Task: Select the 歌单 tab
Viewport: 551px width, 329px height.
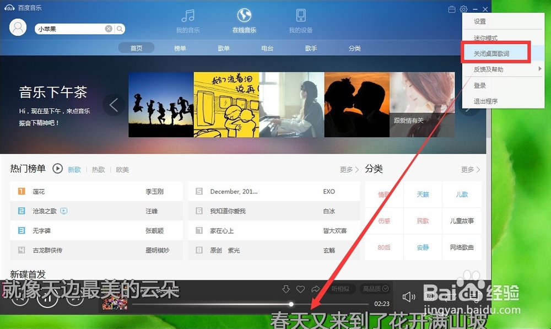Action: click(x=224, y=48)
